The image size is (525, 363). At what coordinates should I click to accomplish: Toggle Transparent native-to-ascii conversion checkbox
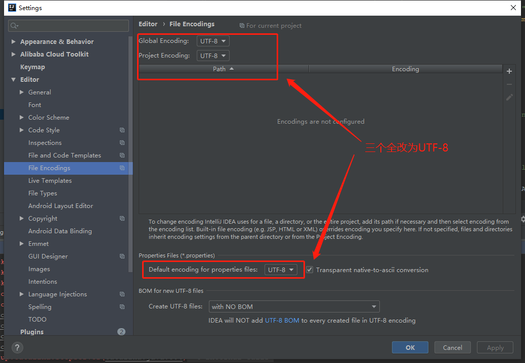click(310, 270)
